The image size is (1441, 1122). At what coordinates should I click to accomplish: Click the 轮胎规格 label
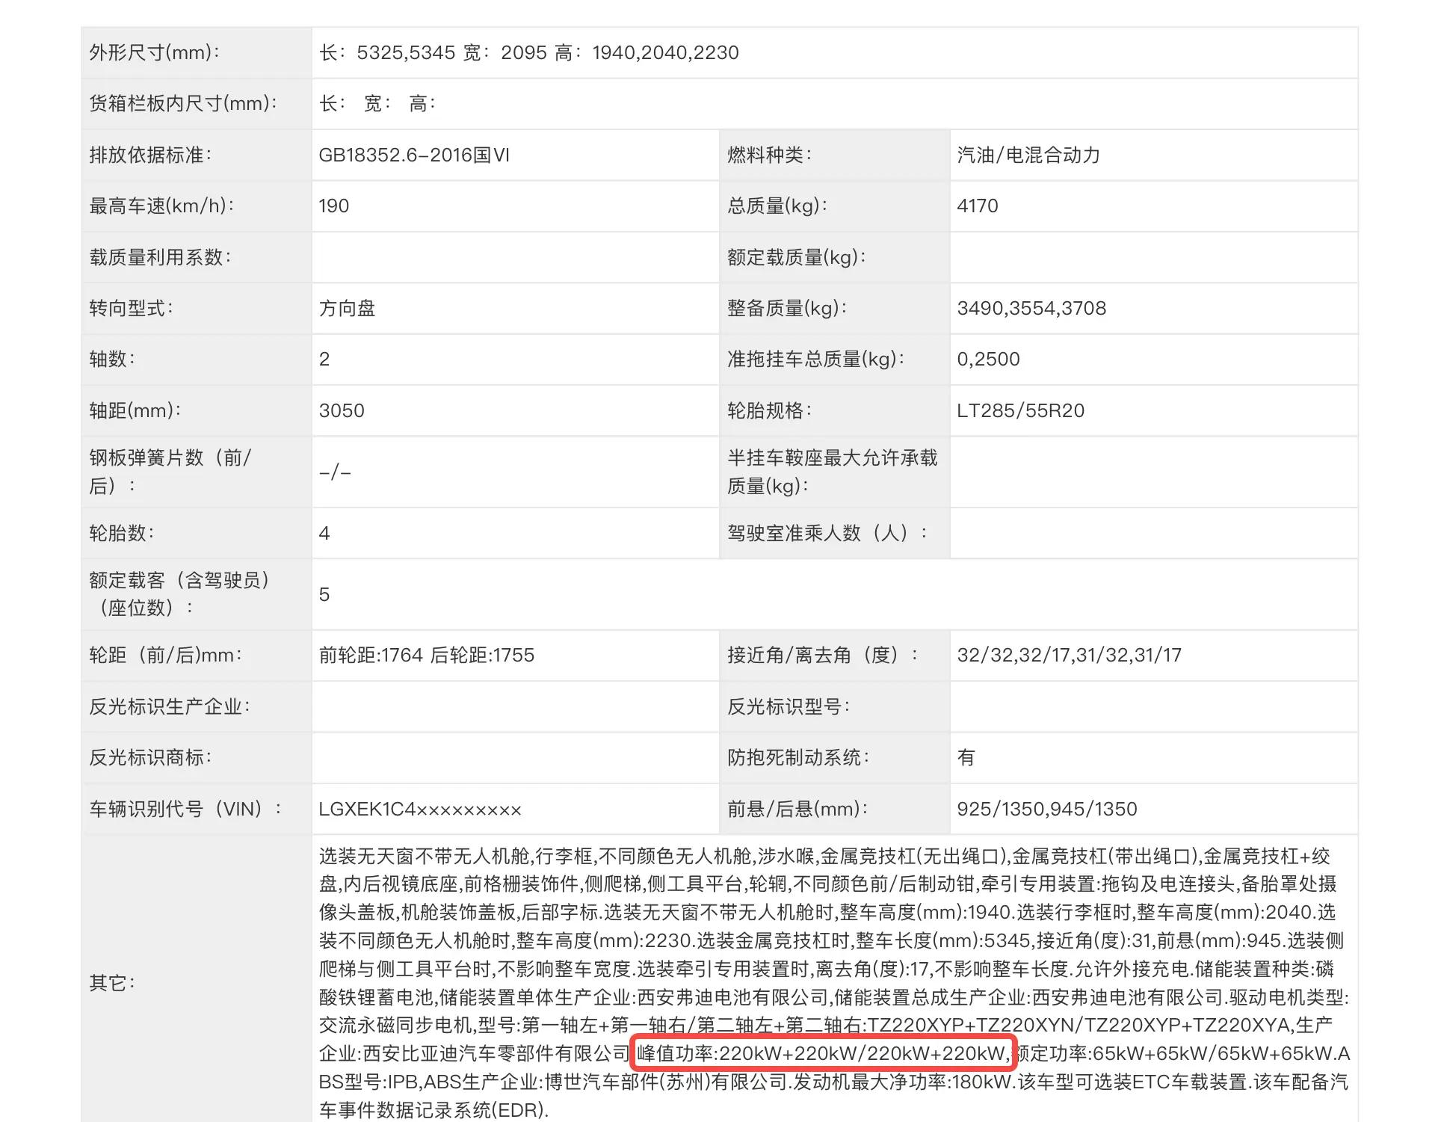pos(769,410)
